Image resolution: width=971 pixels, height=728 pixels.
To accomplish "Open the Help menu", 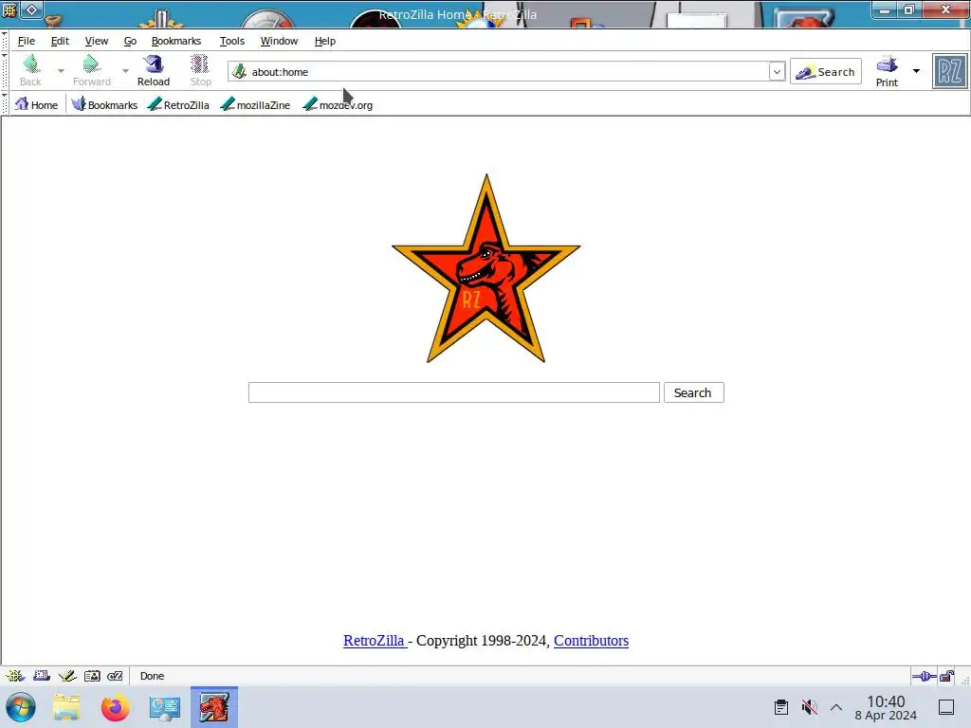I will (324, 41).
